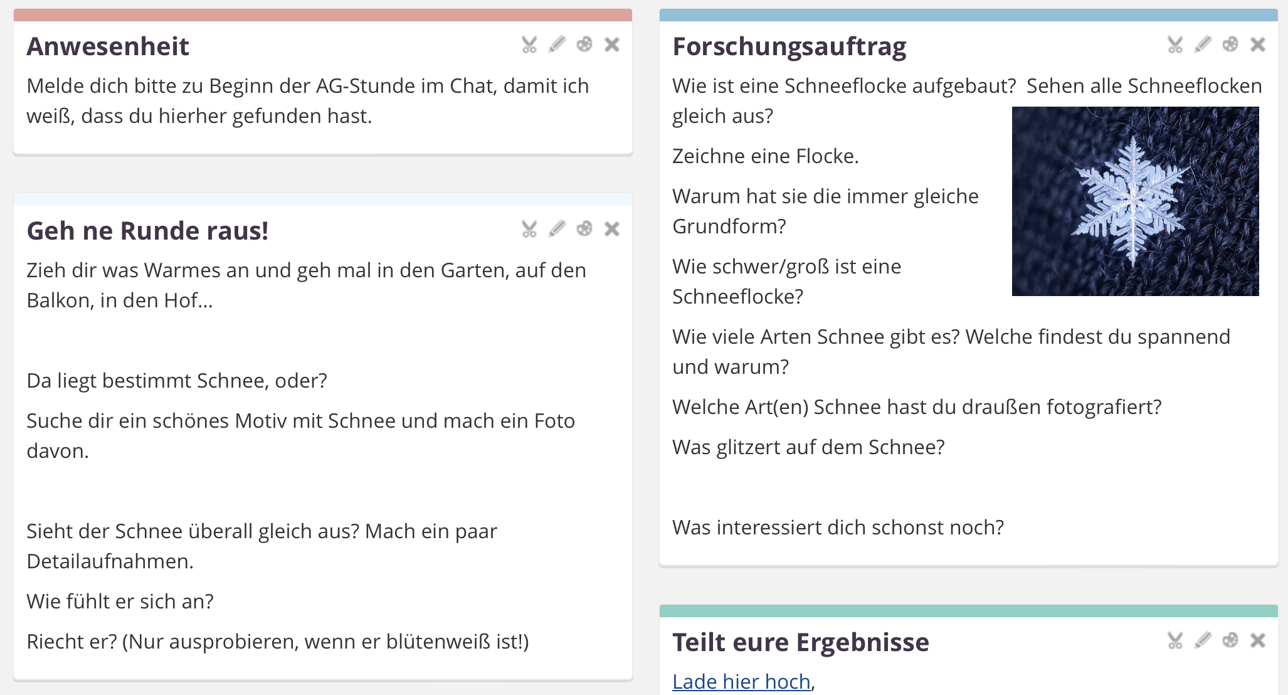Click the Forschungsauftrag card heading
Screen dimensions: 1288x695
[x=789, y=46]
